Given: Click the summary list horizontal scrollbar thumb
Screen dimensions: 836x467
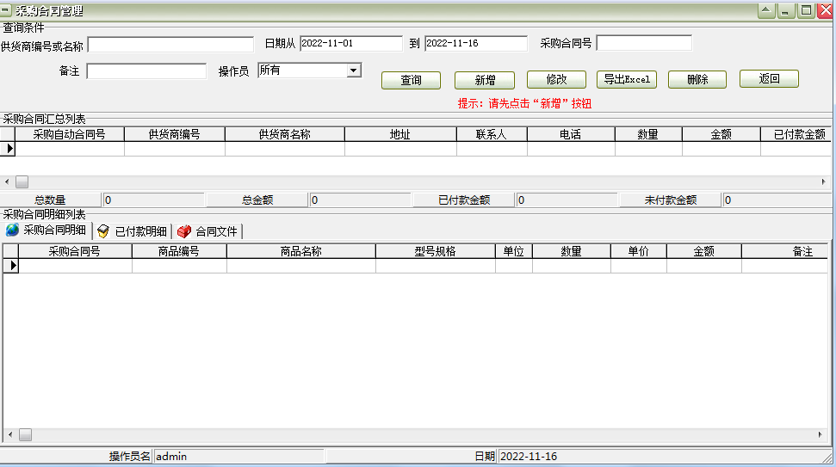Looking at the screenshot, I should click(22, 181).
